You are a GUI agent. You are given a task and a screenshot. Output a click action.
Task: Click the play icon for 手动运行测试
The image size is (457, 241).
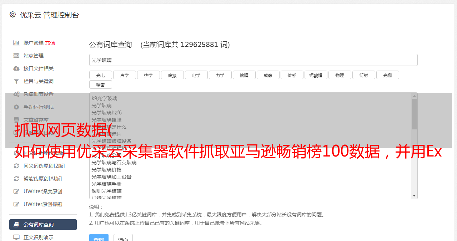tap(16, 107)
